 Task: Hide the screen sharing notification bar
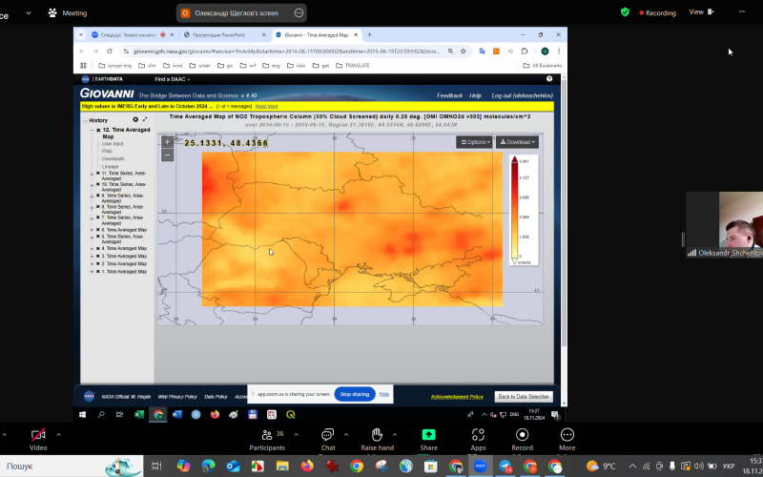point(384,394)
